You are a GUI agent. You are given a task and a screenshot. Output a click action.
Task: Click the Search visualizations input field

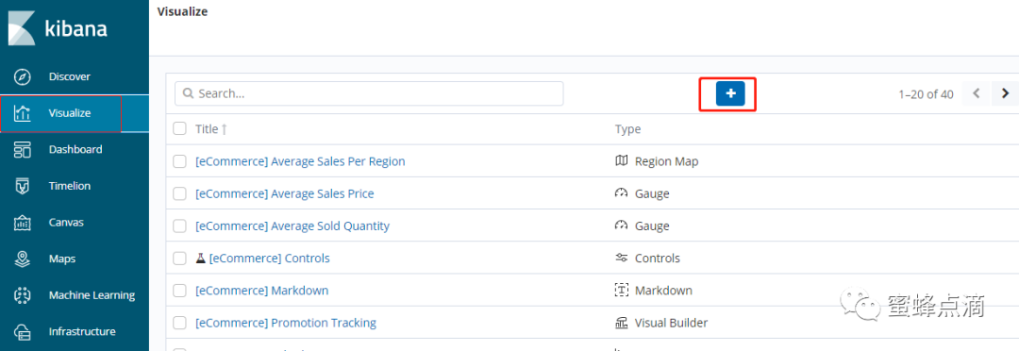(369, 93)
